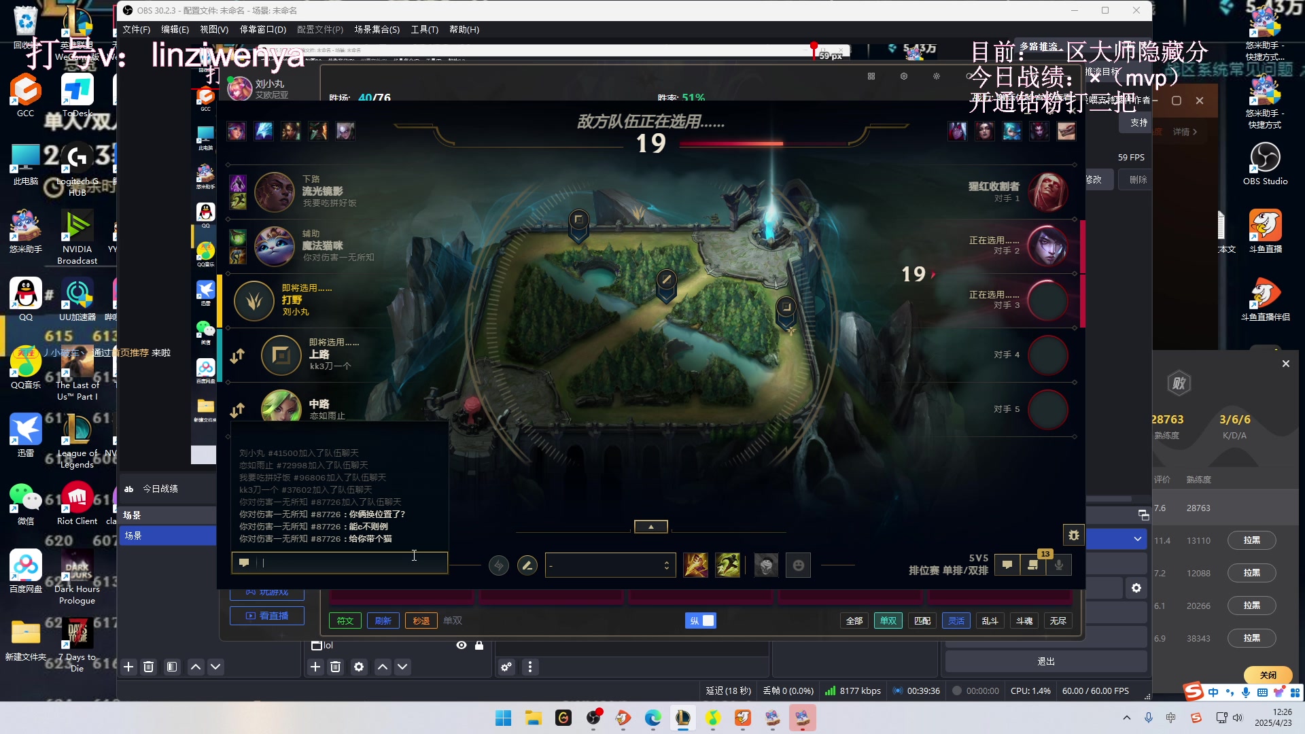This screenshot has height=734, width=1305.
Task: Click the 看直播 button
Action: [x=267, y=616]
